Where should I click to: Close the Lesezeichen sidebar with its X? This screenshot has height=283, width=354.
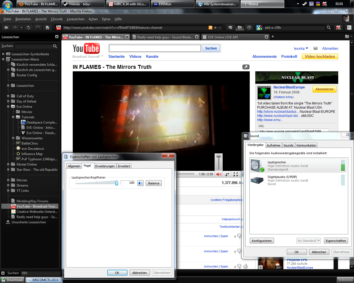click(57, 37)
